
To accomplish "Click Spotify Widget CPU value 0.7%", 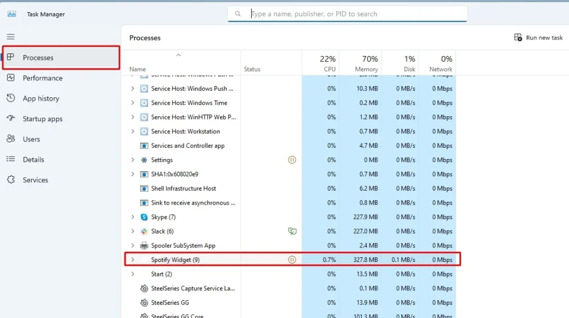I will pos(329,260).
